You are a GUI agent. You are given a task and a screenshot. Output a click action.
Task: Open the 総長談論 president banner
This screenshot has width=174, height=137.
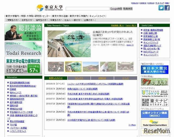(23, 32)
